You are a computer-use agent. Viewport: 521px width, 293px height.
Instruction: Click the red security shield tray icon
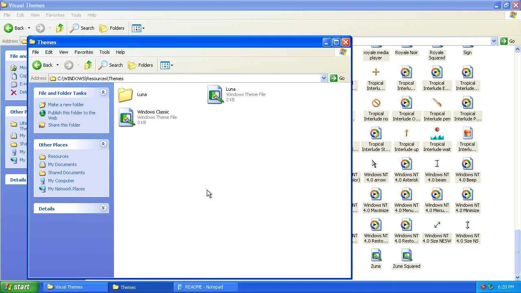coord(483,287)
